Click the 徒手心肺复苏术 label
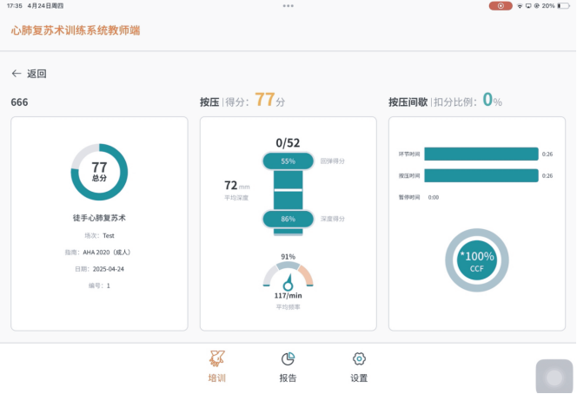The image size is (577, 394). [x=99, y=218]
